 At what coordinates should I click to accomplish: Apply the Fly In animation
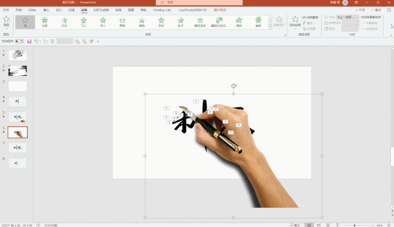[x=83, y=22]
